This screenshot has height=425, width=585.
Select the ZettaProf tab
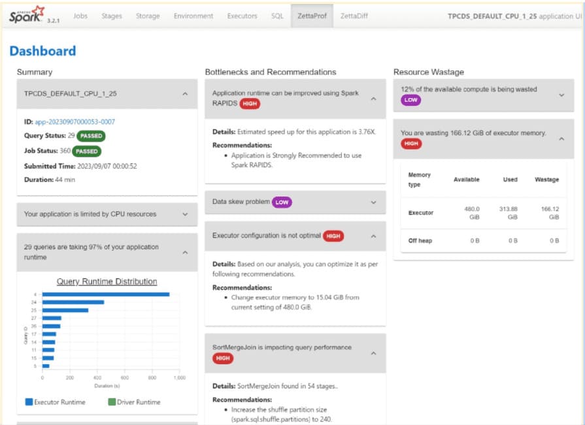[x=312, y=16]
